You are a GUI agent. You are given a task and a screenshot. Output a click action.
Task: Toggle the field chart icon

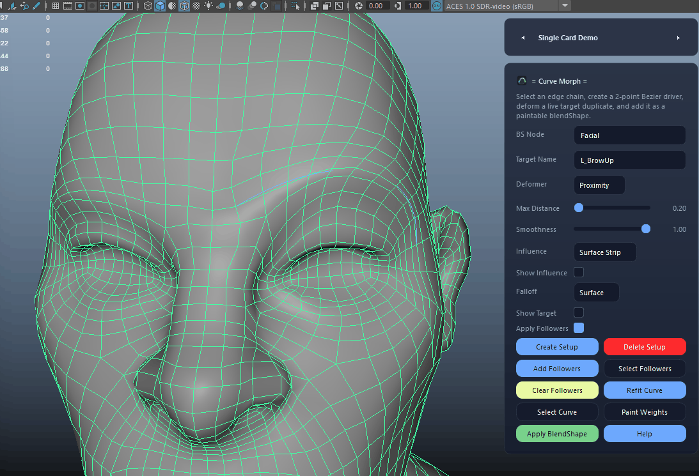pyautogui.click(x=104, y=6)
